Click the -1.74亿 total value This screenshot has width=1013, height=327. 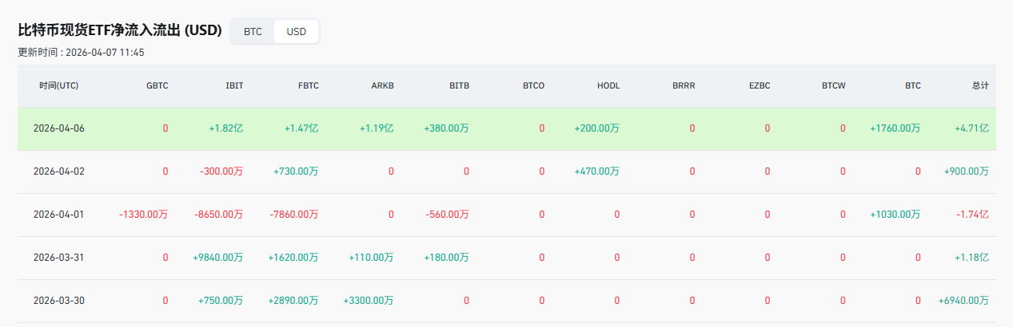click(972, 215)
